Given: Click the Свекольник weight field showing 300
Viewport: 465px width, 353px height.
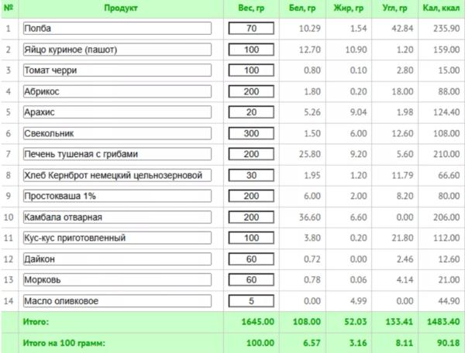Looking at the screenshot, I should pos(251,133).
